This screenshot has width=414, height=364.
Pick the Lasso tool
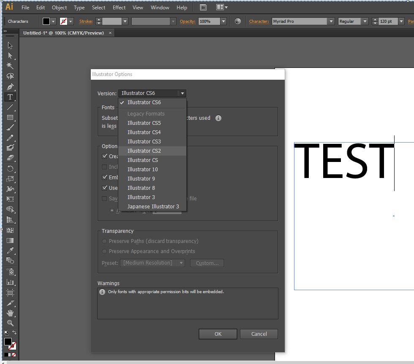pos(10,76)
